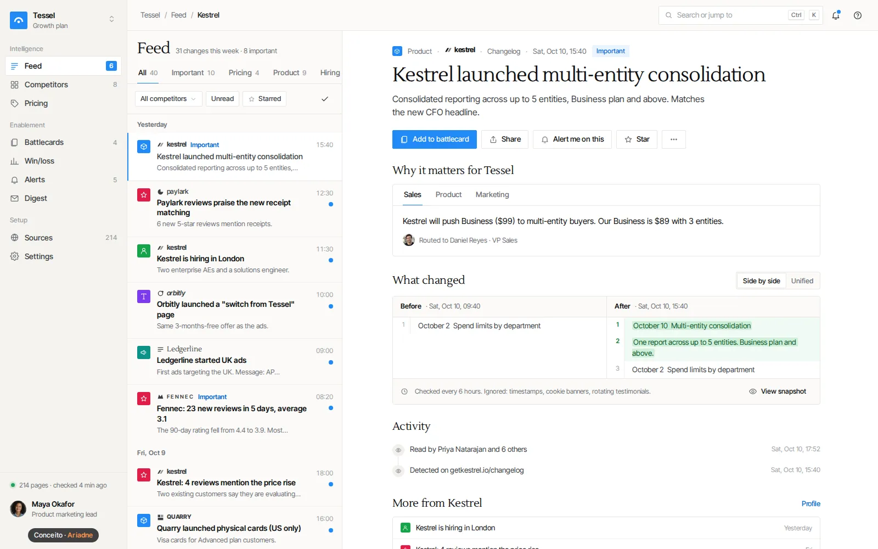The height and width of the screenshot is (549, 878).
Task: Click the T icon on Orbitly item
Action: click(144, 296)
